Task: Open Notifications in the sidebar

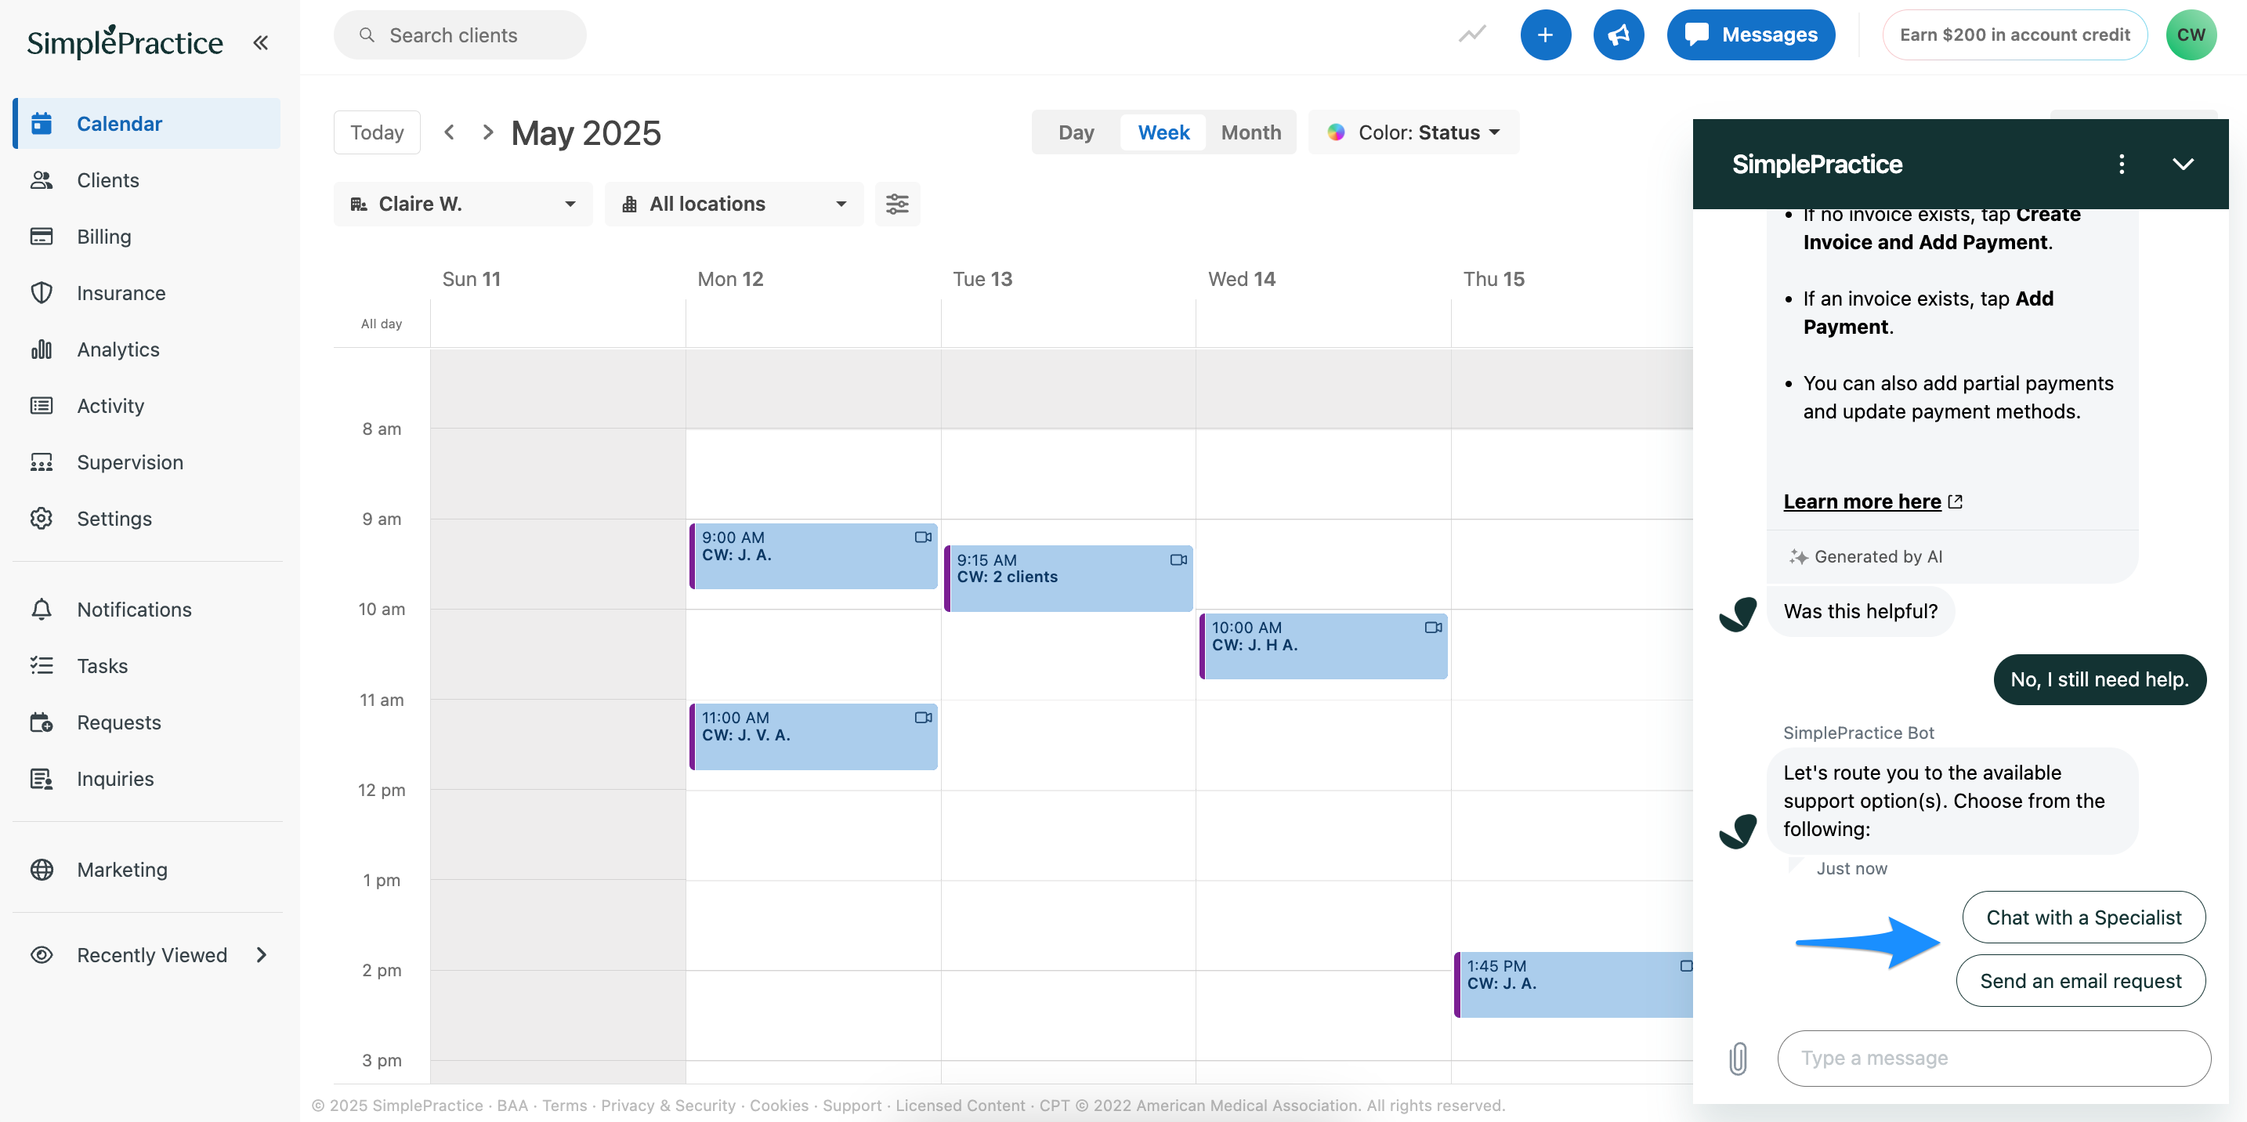Action: (x=147, y=609)
